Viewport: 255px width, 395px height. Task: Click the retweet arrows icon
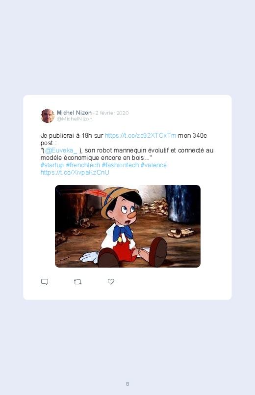[x=77, y=282]
